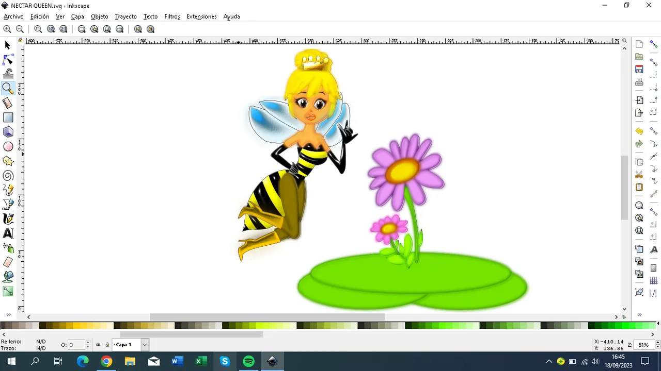This screenshot has width=661, height=371.
Task: Open the Archivo menu
Action: [13, 16]
